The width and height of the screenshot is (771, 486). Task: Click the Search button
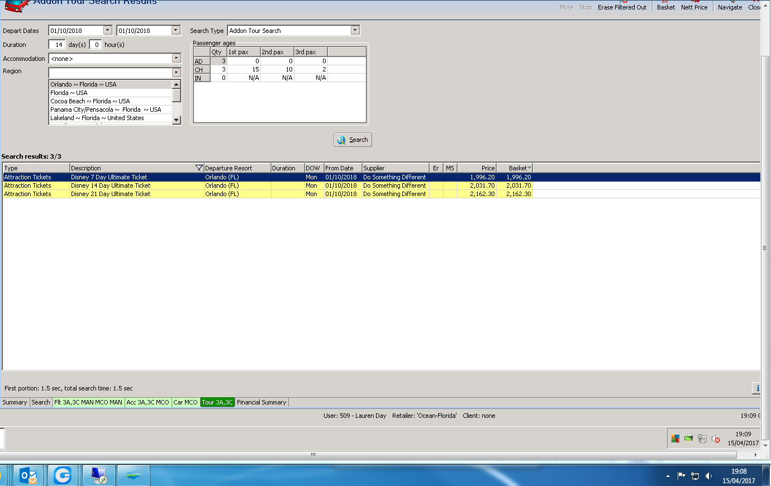(353, 140)
